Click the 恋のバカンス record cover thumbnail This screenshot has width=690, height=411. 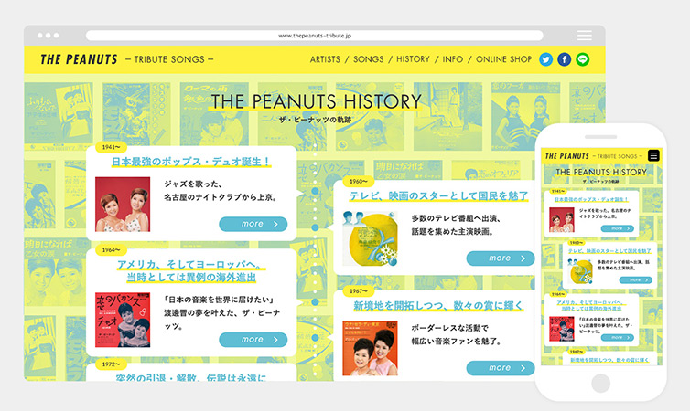pos(123,320)
